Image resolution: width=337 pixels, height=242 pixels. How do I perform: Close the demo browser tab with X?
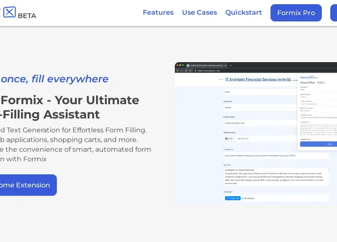[225, 66]
